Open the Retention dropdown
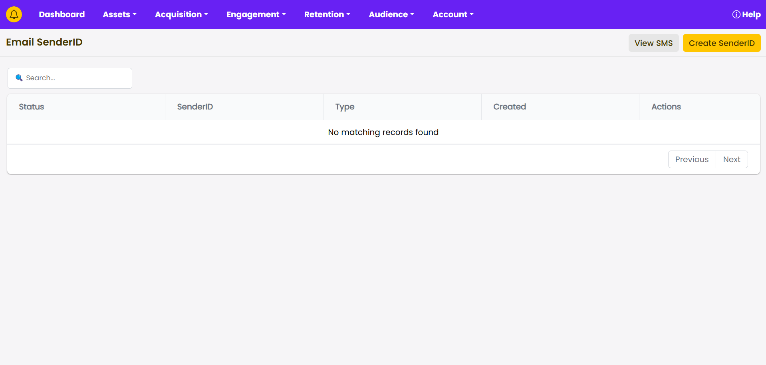This screenshot has width=766, height=365. (x=327, y=14)
